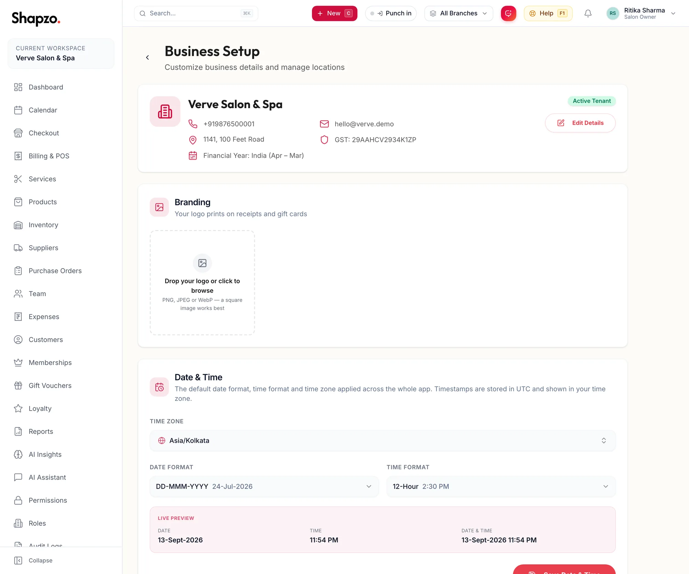Open the DD-MMM-YYYY date format dropdown
The height and width of the screenshot is (574, 689).
click(x=264, y=487)
